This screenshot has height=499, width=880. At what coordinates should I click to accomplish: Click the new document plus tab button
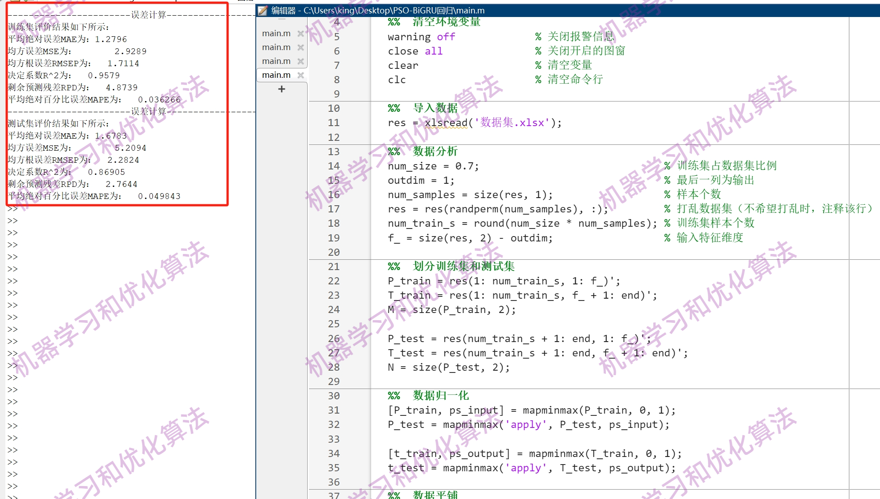[281, 89]
